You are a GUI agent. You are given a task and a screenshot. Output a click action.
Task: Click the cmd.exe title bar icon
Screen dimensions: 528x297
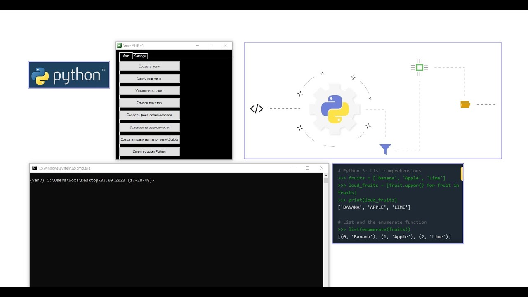[x=35, y=168]
